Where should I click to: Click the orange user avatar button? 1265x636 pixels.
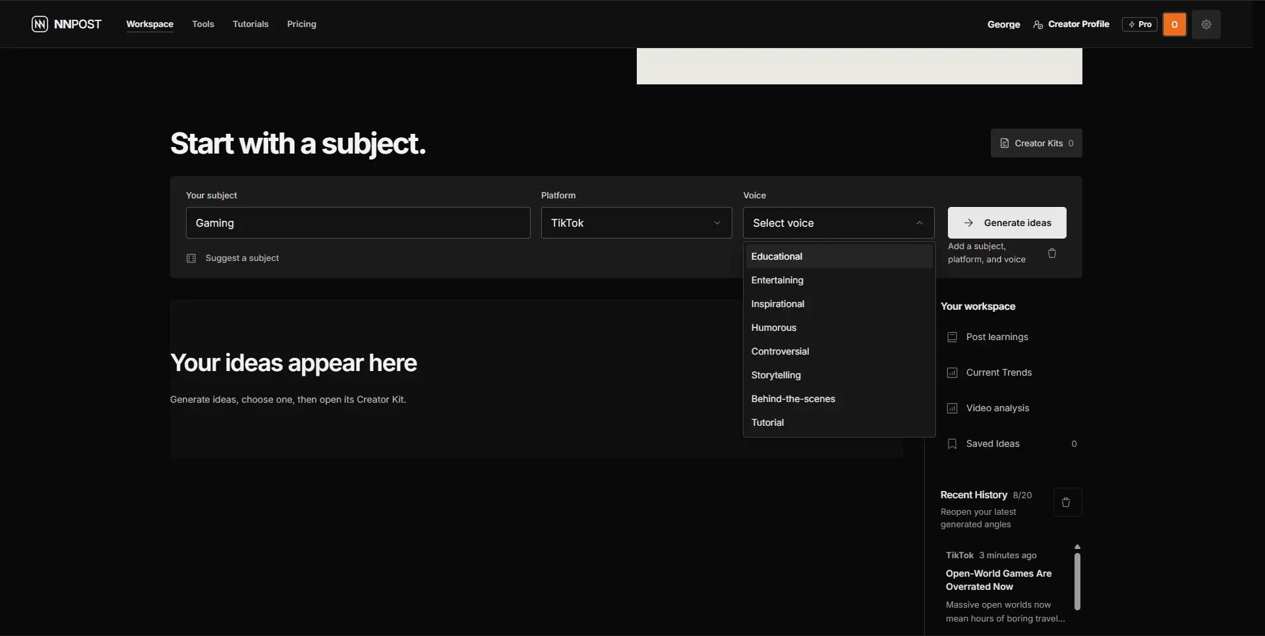pos(1175,24)
